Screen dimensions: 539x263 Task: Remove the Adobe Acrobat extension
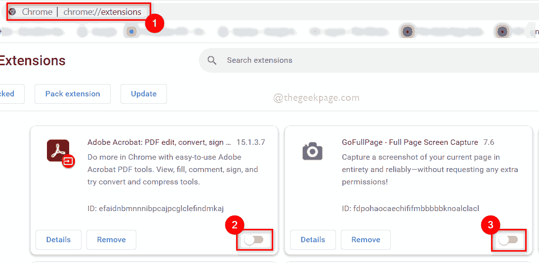[x=111, y=240]
